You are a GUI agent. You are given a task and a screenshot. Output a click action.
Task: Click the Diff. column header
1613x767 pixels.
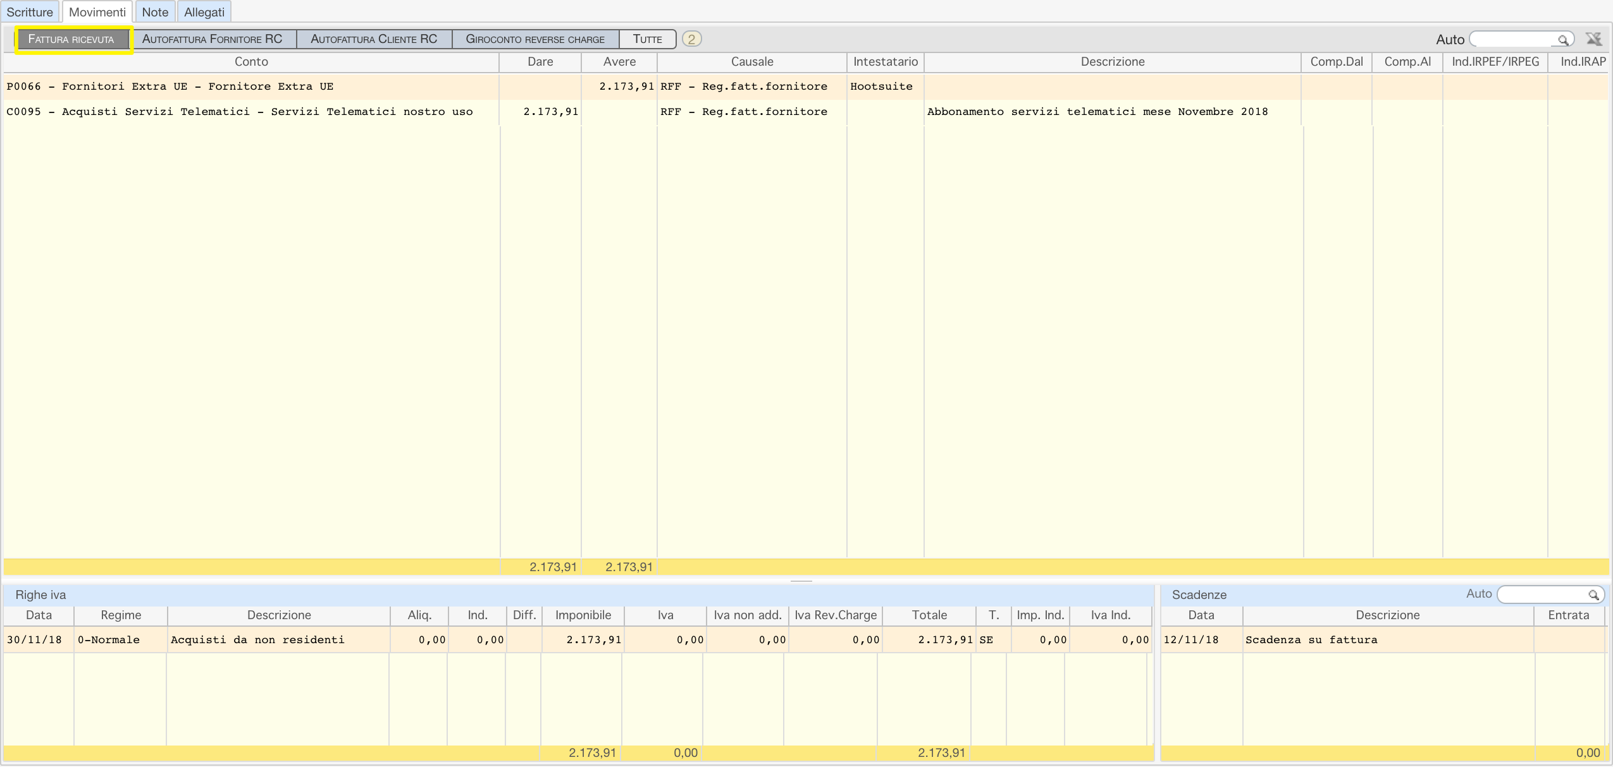[524, 615]
